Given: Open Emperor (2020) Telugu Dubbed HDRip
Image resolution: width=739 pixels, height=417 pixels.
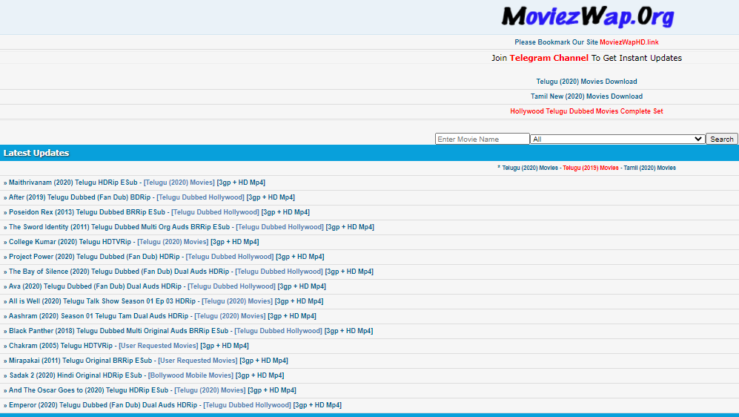Looking at the screenshot, I should 103,405.
